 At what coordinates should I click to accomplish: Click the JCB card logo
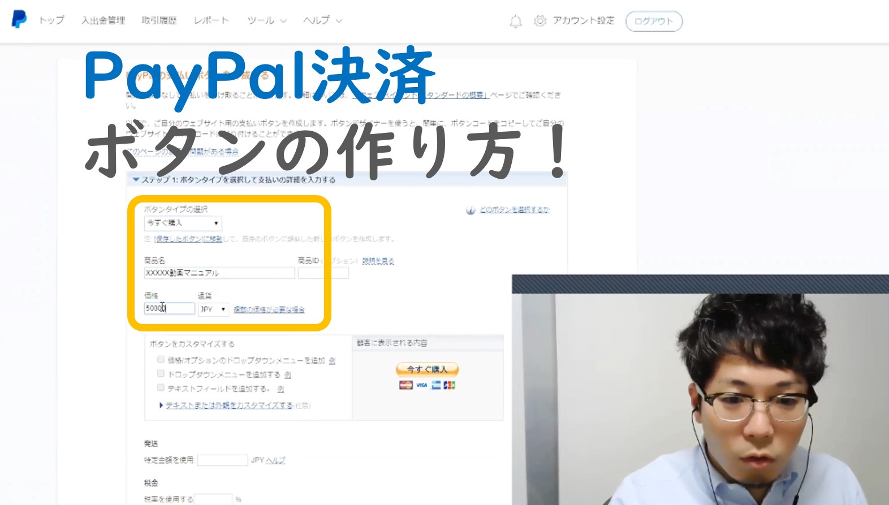coord(450,385)
